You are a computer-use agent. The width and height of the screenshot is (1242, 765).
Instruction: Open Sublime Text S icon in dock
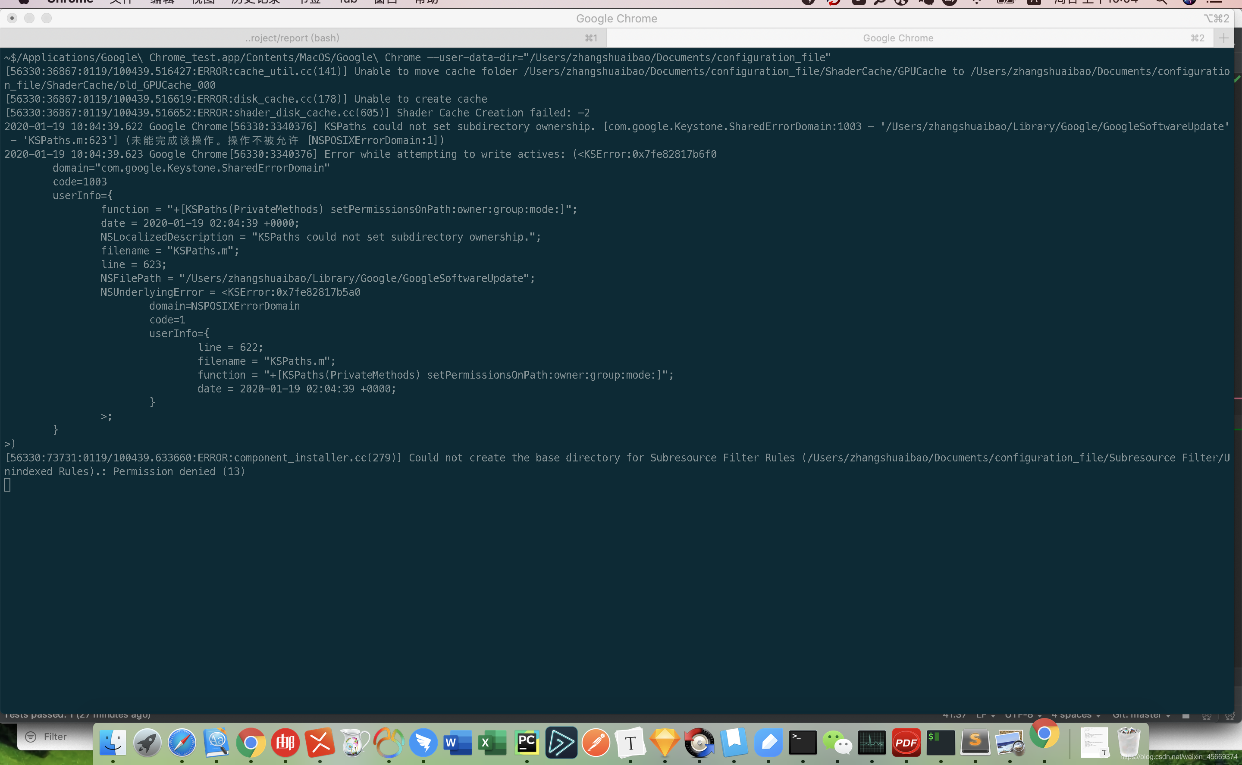pos(975,743)
